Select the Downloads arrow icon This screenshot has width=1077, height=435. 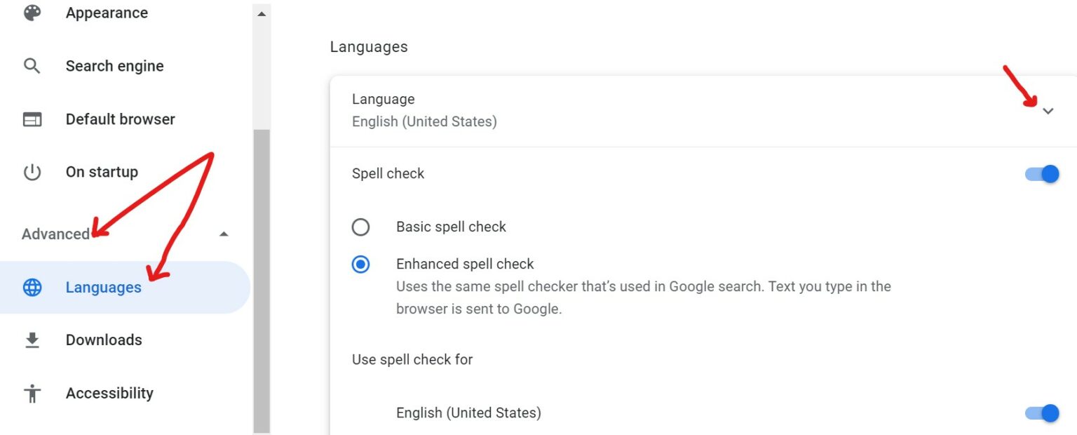point(32,340)
